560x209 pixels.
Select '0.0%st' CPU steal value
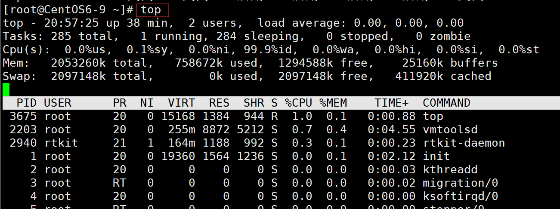click(519, 50)
